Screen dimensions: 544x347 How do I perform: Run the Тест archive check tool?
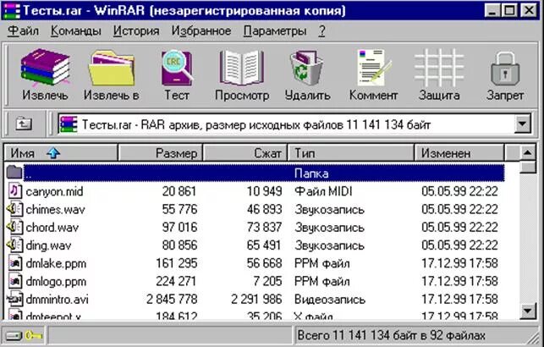[x=177, y=68]
